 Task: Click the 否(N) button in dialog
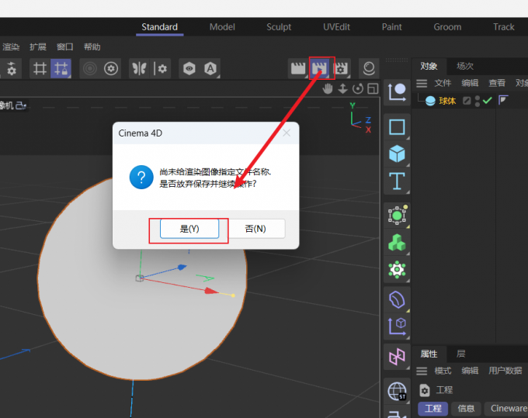(x=255, y=229)
